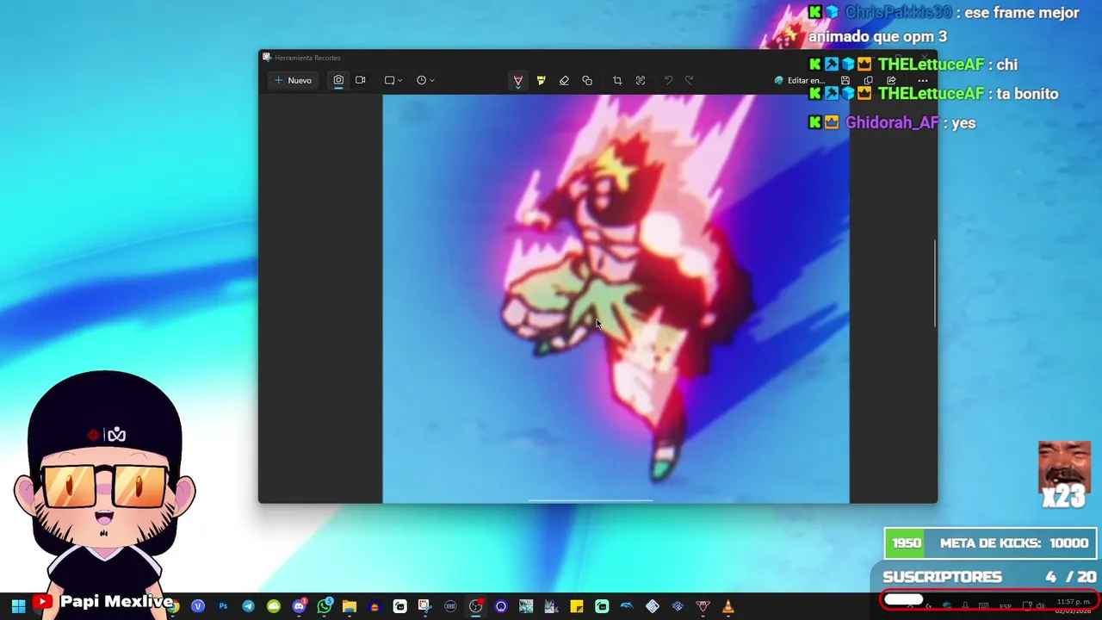Switch to video recording mode
The width and height of the screenshot is (1102, 620).
[361, 80]
